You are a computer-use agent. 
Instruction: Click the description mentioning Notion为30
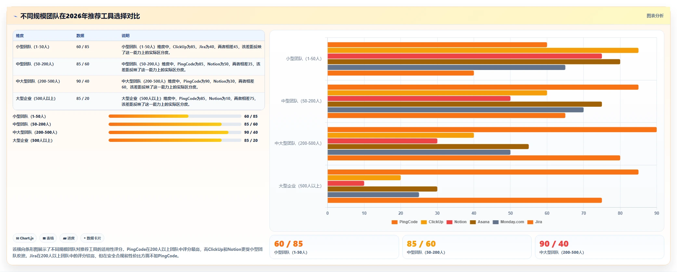pyautogui.click(x=188, y=84)
